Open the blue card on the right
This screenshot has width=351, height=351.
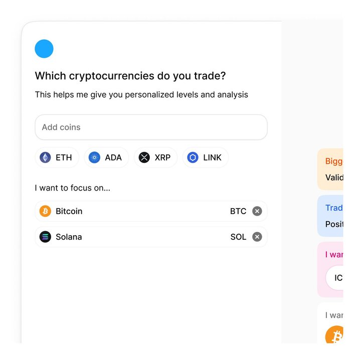coord(331,216)
